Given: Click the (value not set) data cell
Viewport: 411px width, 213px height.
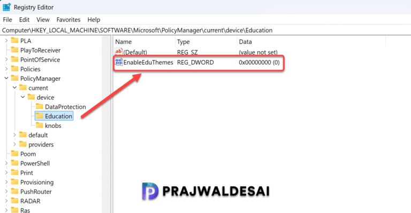Looking at the screenshot, I should 258,52.
